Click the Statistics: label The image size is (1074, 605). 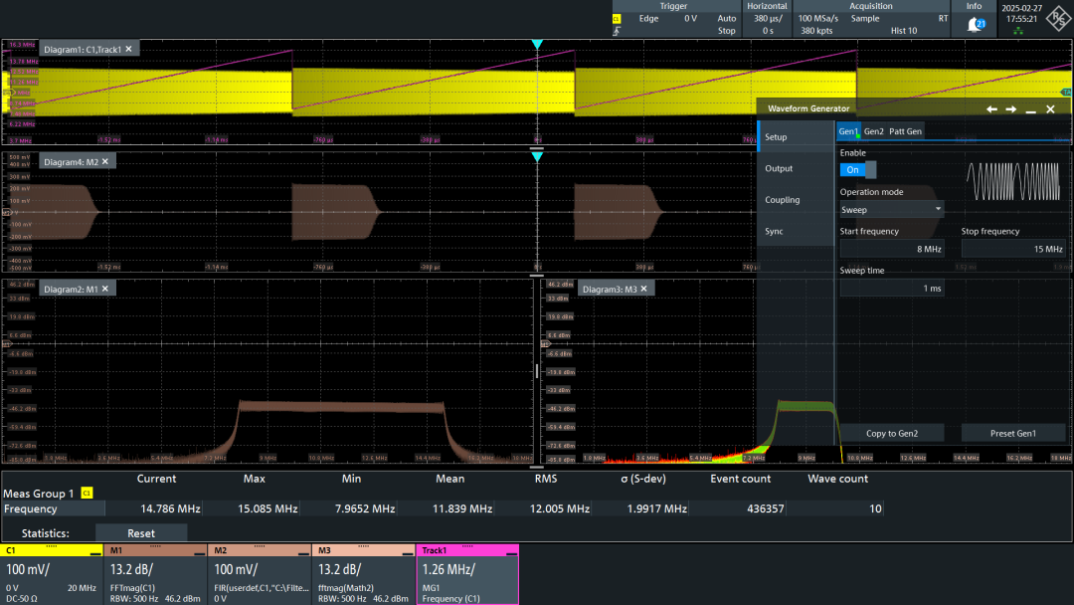(x=45, y=533)
